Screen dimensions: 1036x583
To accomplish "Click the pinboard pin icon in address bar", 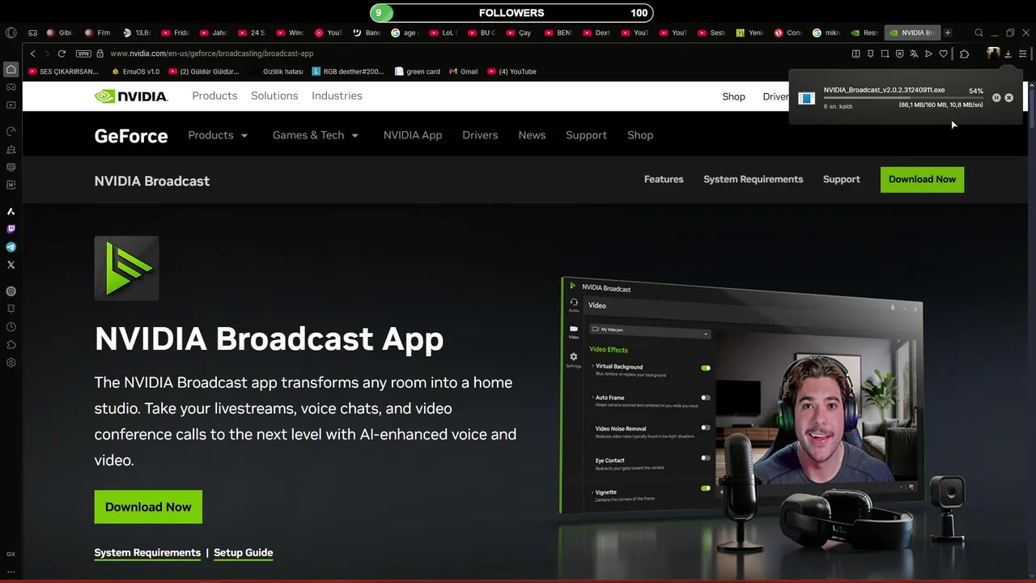I will click(x=870, y=53).
